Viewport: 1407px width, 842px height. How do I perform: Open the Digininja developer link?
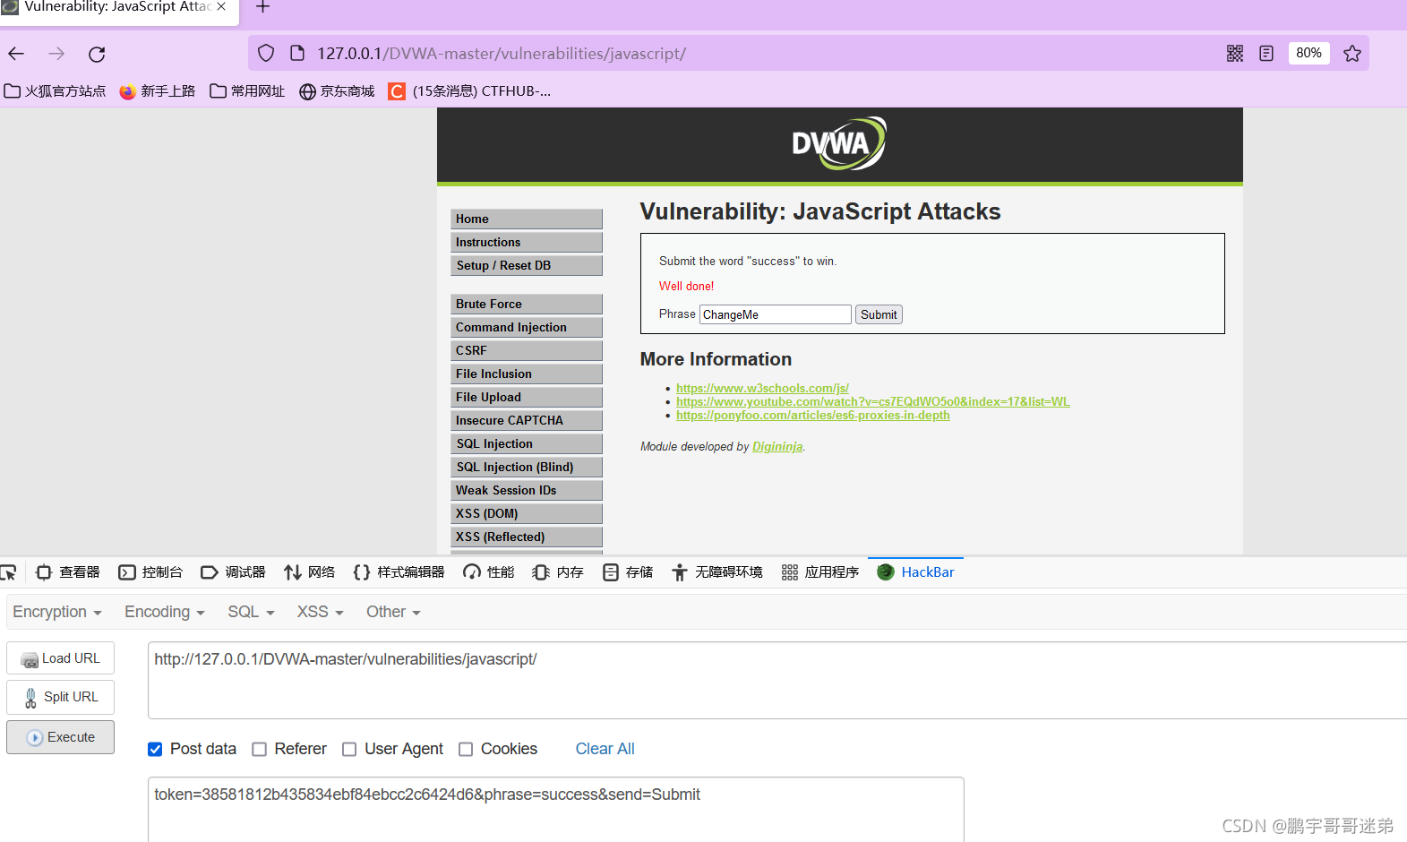(x=777, y=446)
